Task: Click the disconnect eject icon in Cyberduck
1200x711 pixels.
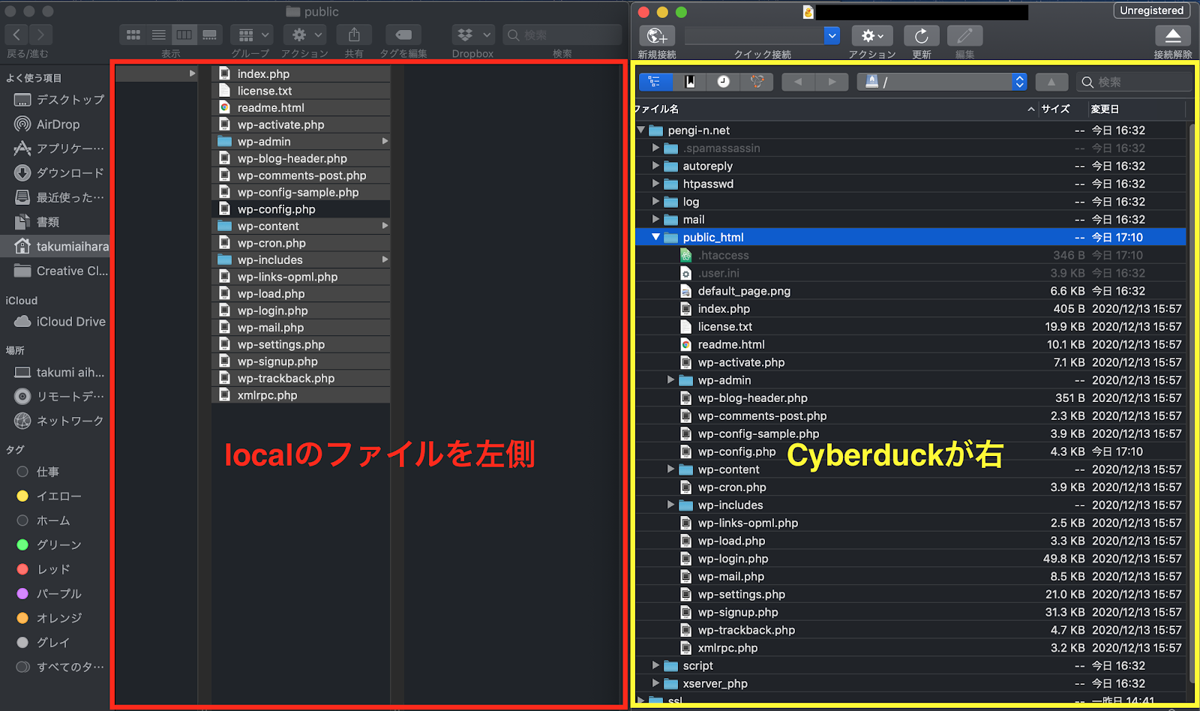Action: click(x=1173, y=36)
